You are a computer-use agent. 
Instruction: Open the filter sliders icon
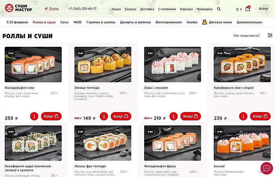[270, 35]
